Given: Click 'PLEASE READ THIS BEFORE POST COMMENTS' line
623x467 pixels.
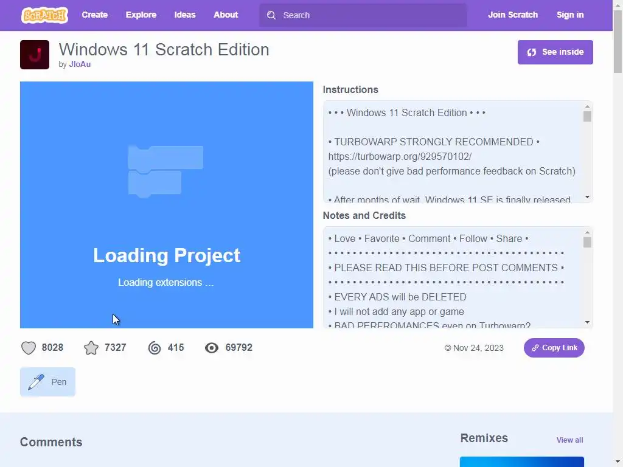Looking at the screenshot, I should click(x=446, y=268).
